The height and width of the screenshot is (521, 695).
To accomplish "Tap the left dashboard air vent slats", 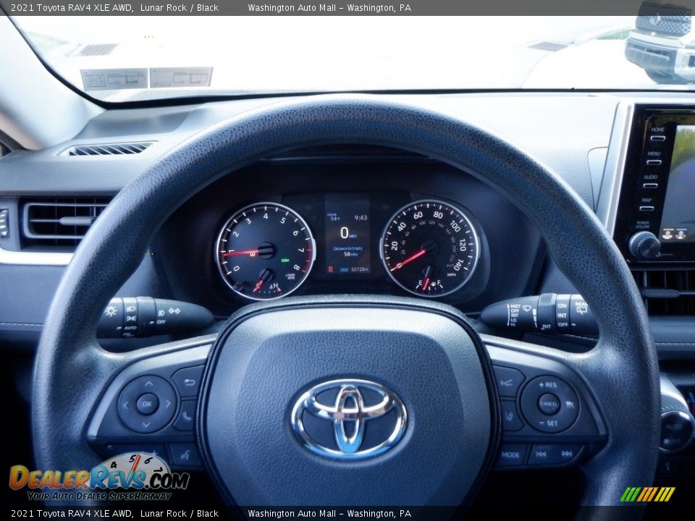I will coord(66,220).
